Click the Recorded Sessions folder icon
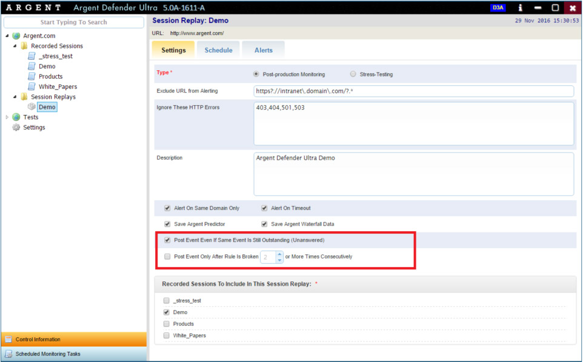This screenshot has height=362, width=583. 24,46
